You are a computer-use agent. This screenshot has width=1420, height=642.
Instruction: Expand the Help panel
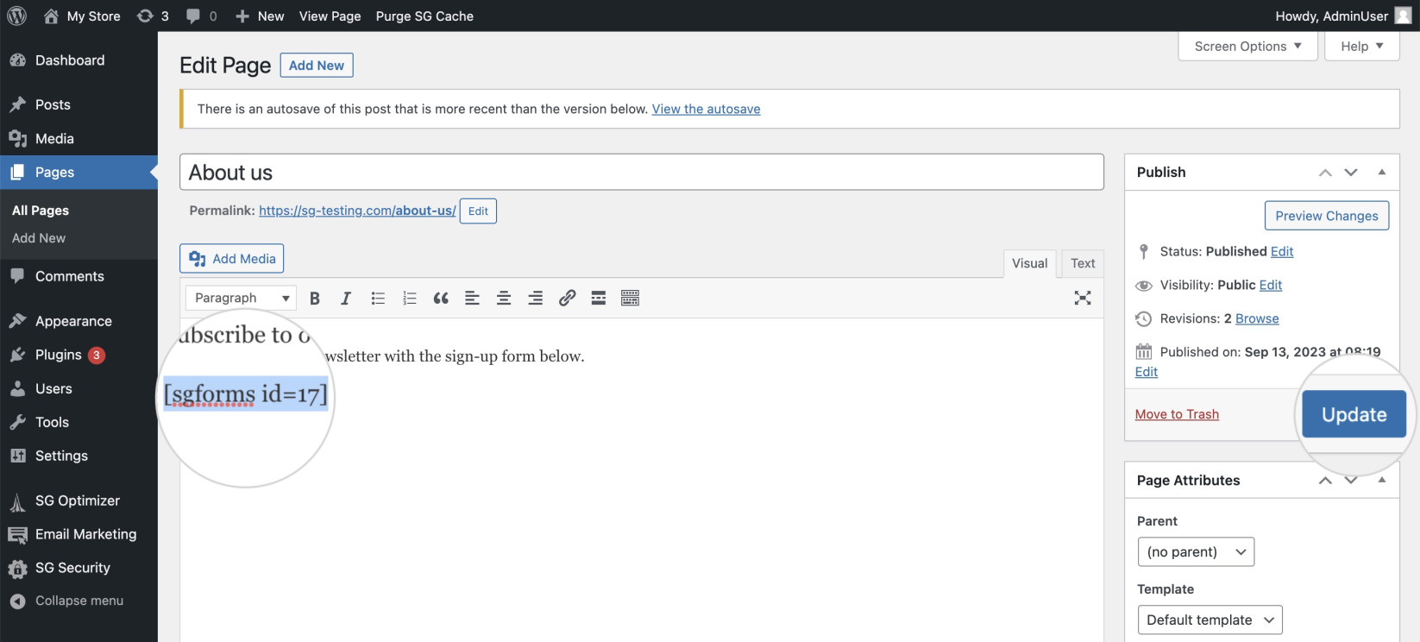[x=1362, y=47]
